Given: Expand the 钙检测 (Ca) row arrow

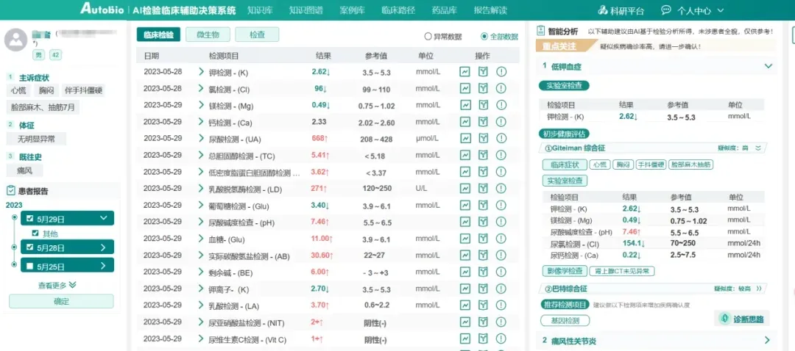Looking at the screenshot, I should tap(201, 122).
